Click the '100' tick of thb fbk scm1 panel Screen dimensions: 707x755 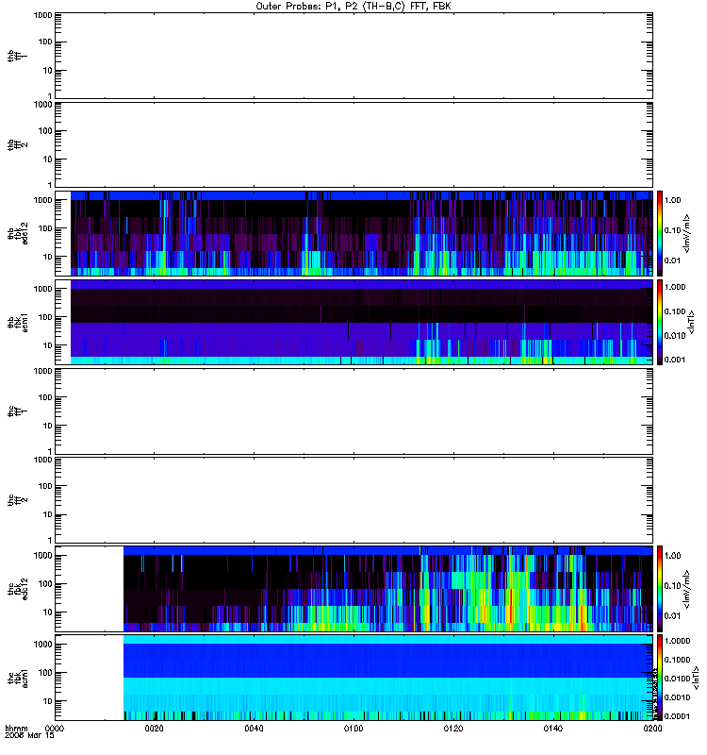pyautogui.click(x=45, y=317)
